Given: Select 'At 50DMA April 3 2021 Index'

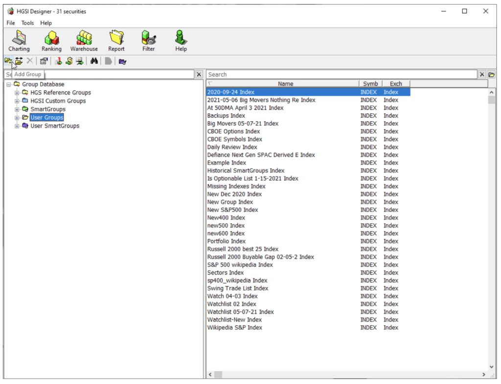Looking at the screenshot, I should [x=308, y=108].
